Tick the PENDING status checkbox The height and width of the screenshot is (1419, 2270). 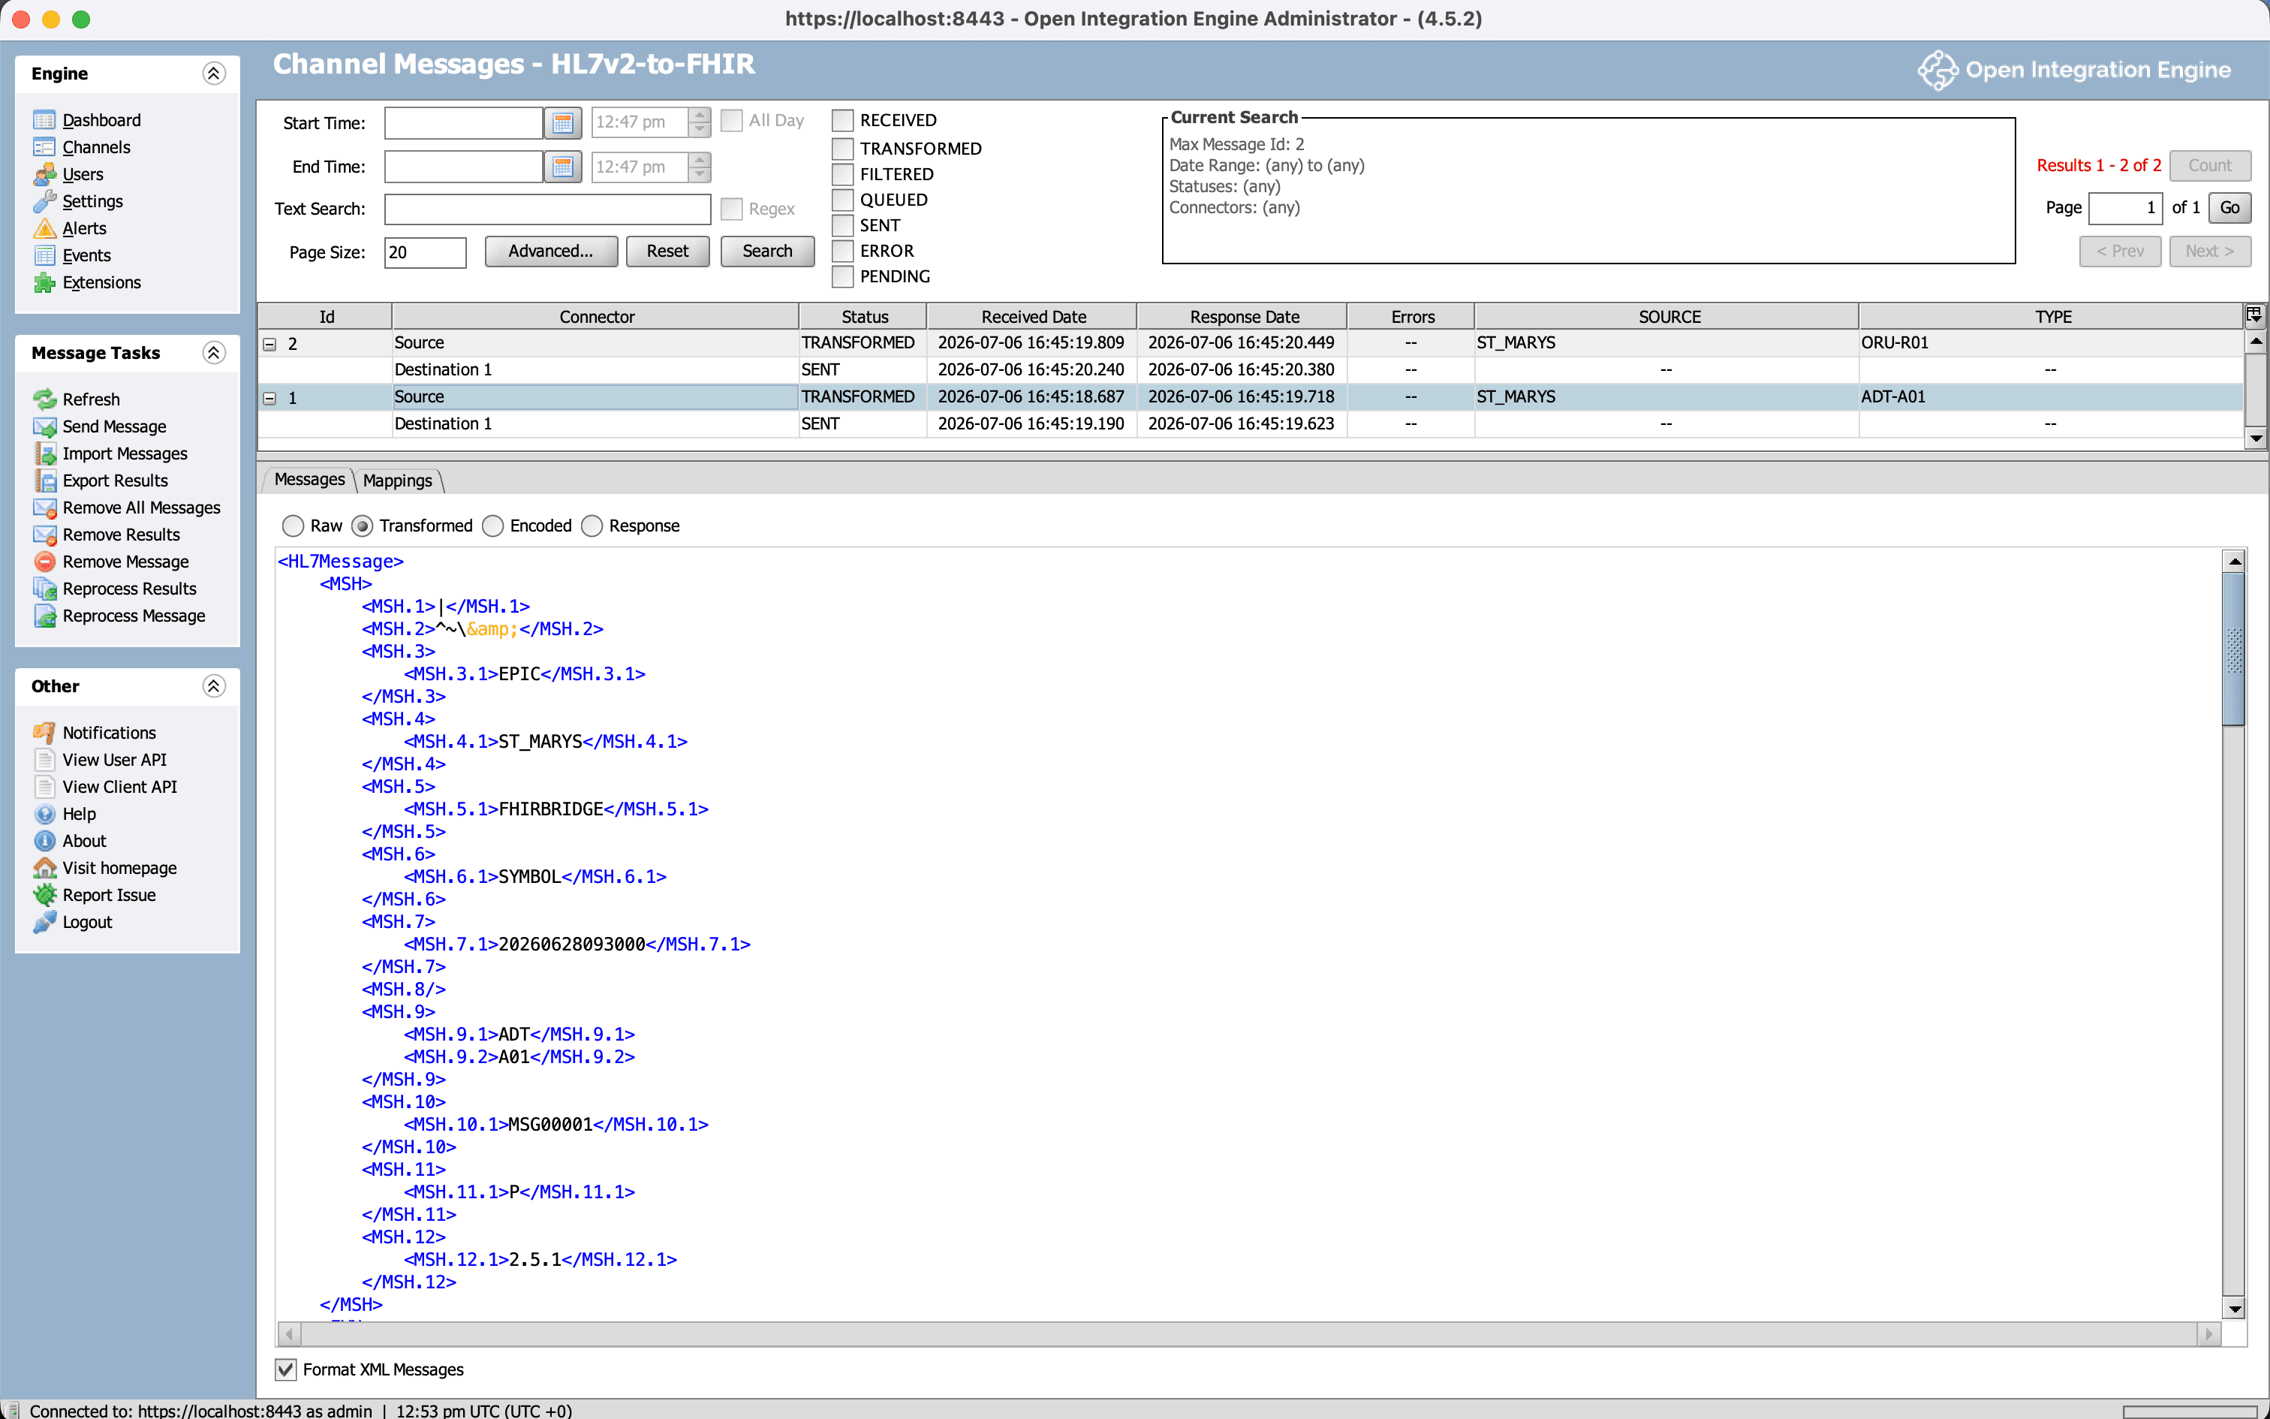842,277
